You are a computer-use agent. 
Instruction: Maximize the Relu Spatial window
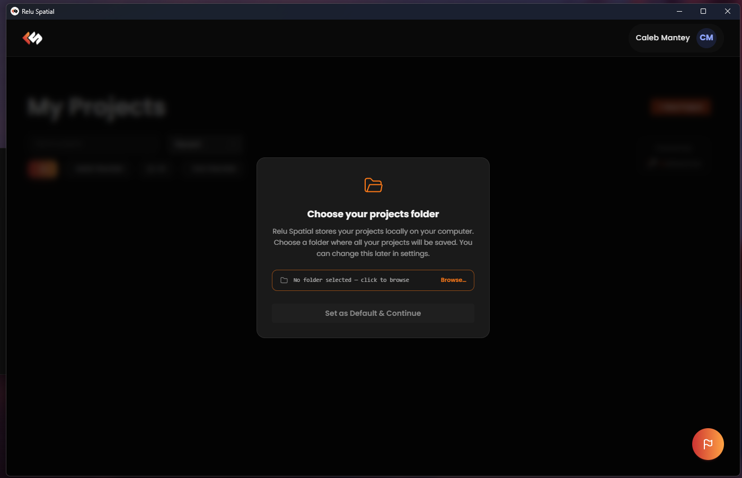(703, 11)
